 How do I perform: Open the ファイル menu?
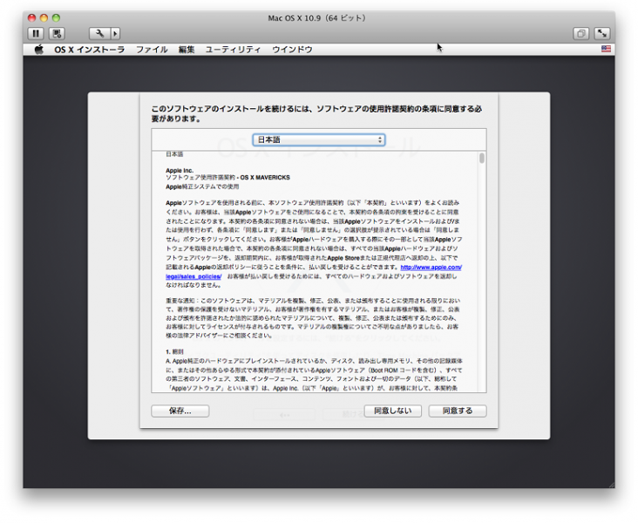pos(152,50)
